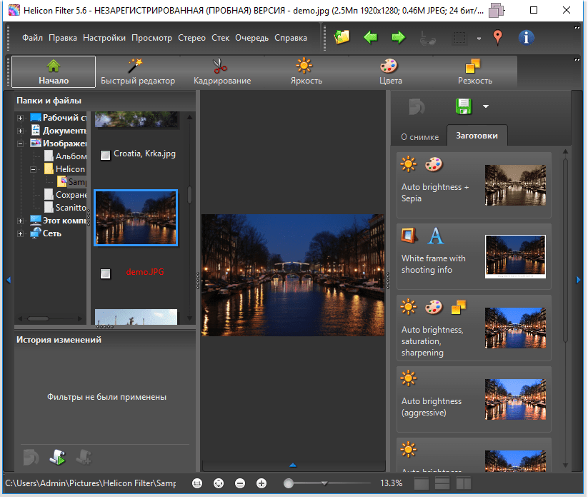The image size is (588, 499).
Task: Select the Альбом folder in tree
Action: pyautogui.click(x=65, y=156)
